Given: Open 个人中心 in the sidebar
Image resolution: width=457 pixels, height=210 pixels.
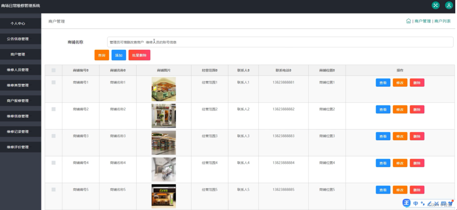Looking at the screenshot, I should click(21, 23).
